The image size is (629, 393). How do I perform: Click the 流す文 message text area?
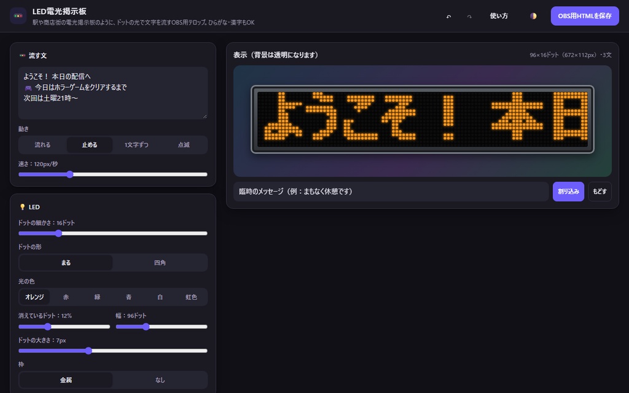113,93
